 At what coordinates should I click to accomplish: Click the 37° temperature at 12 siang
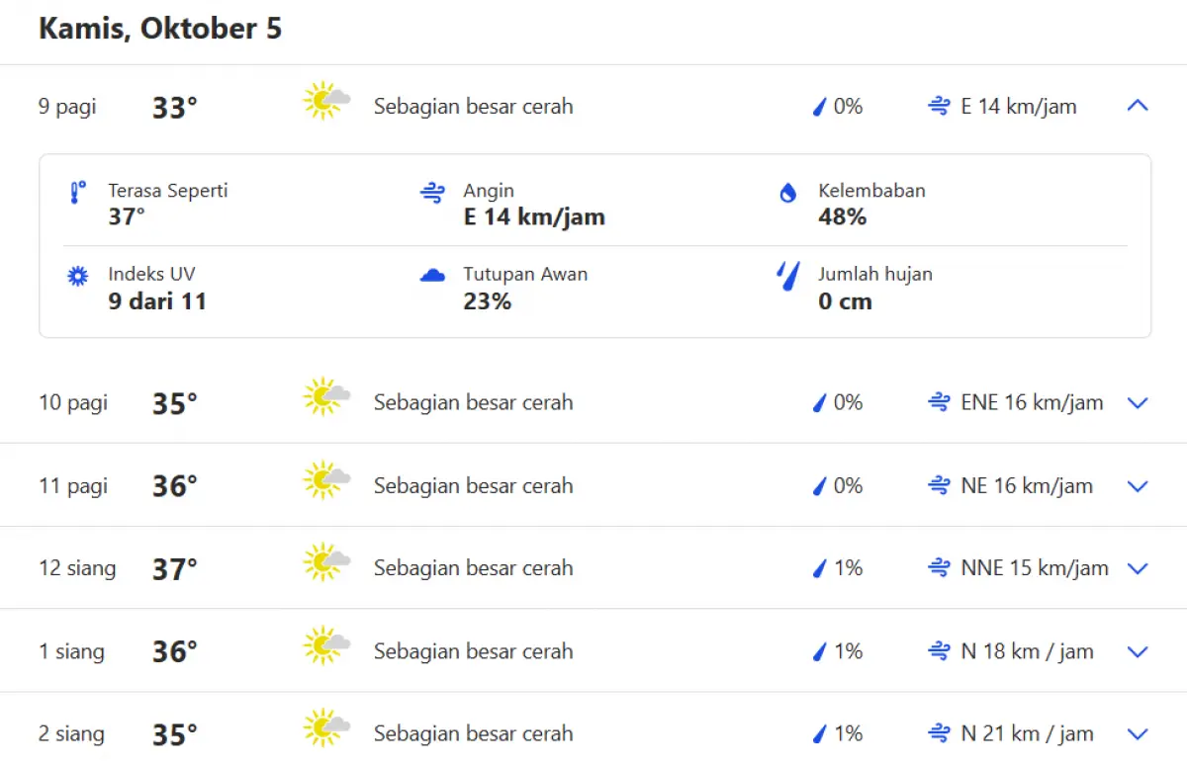(174, 567)
